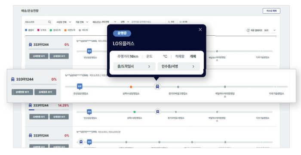Click the green 정시도착 legend dot
The image size is (301, 155).
51,30
